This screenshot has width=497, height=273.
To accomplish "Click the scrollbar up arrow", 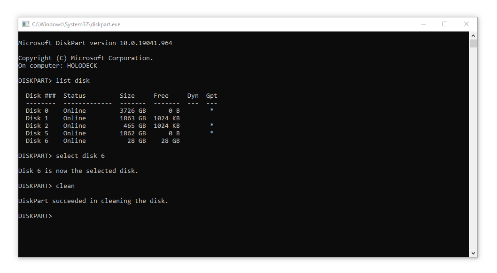I will (x=473, y=35).
